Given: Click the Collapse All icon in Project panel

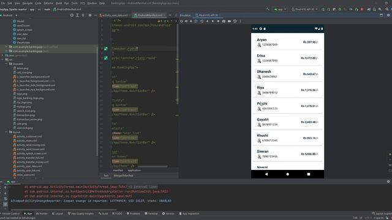Looking at the screenshot, I should [83, 15].
